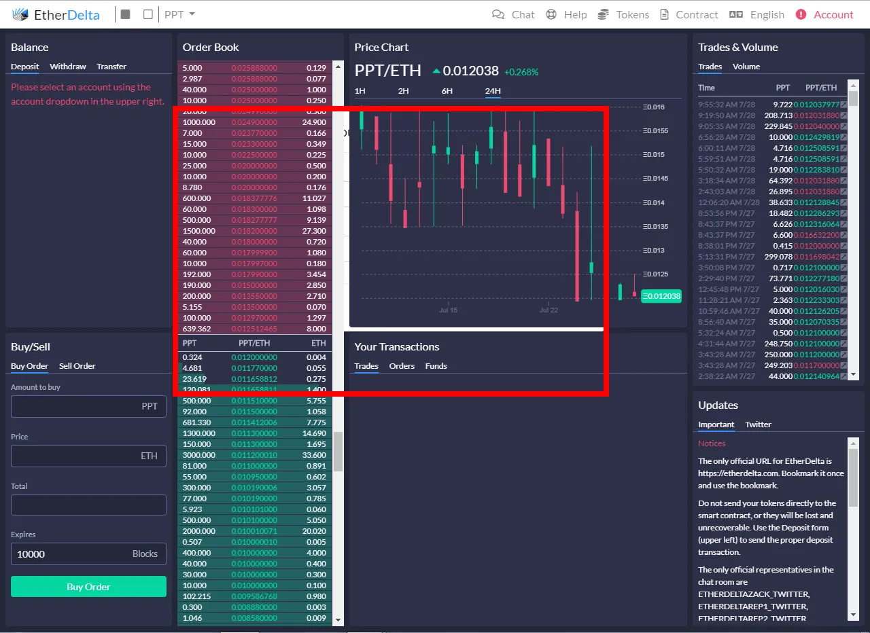Screen dimensions: 870x633
Task: Switch Updates panel to Twitter tab
Action: (759, 424)
